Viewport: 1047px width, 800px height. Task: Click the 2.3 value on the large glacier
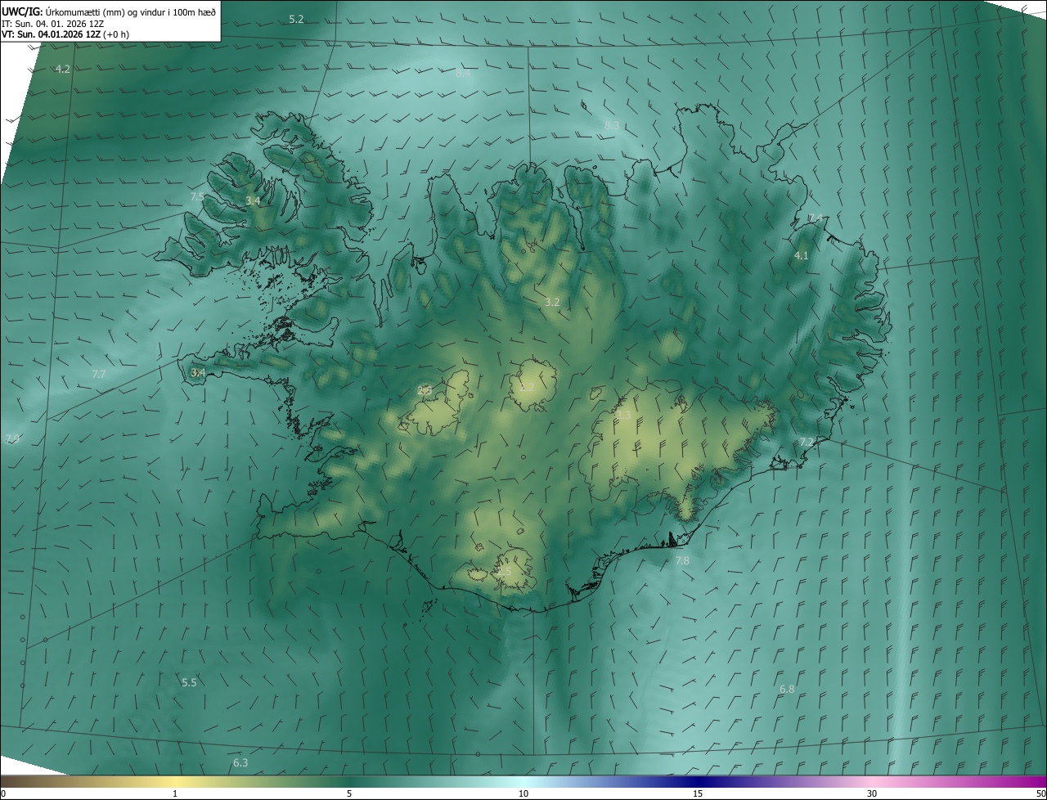(623, 416)
